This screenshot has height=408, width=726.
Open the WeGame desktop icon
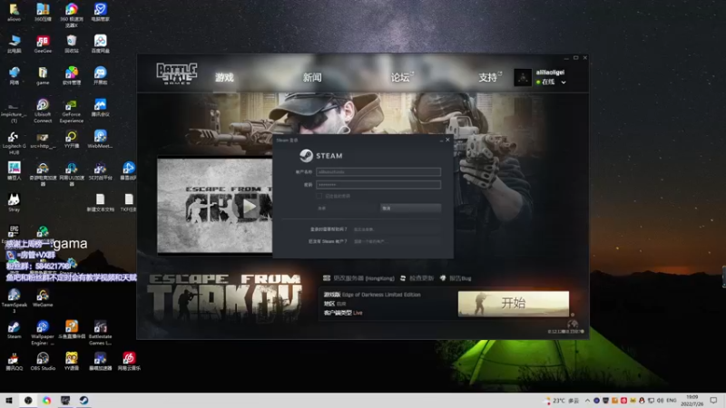[x=43, y=298]
